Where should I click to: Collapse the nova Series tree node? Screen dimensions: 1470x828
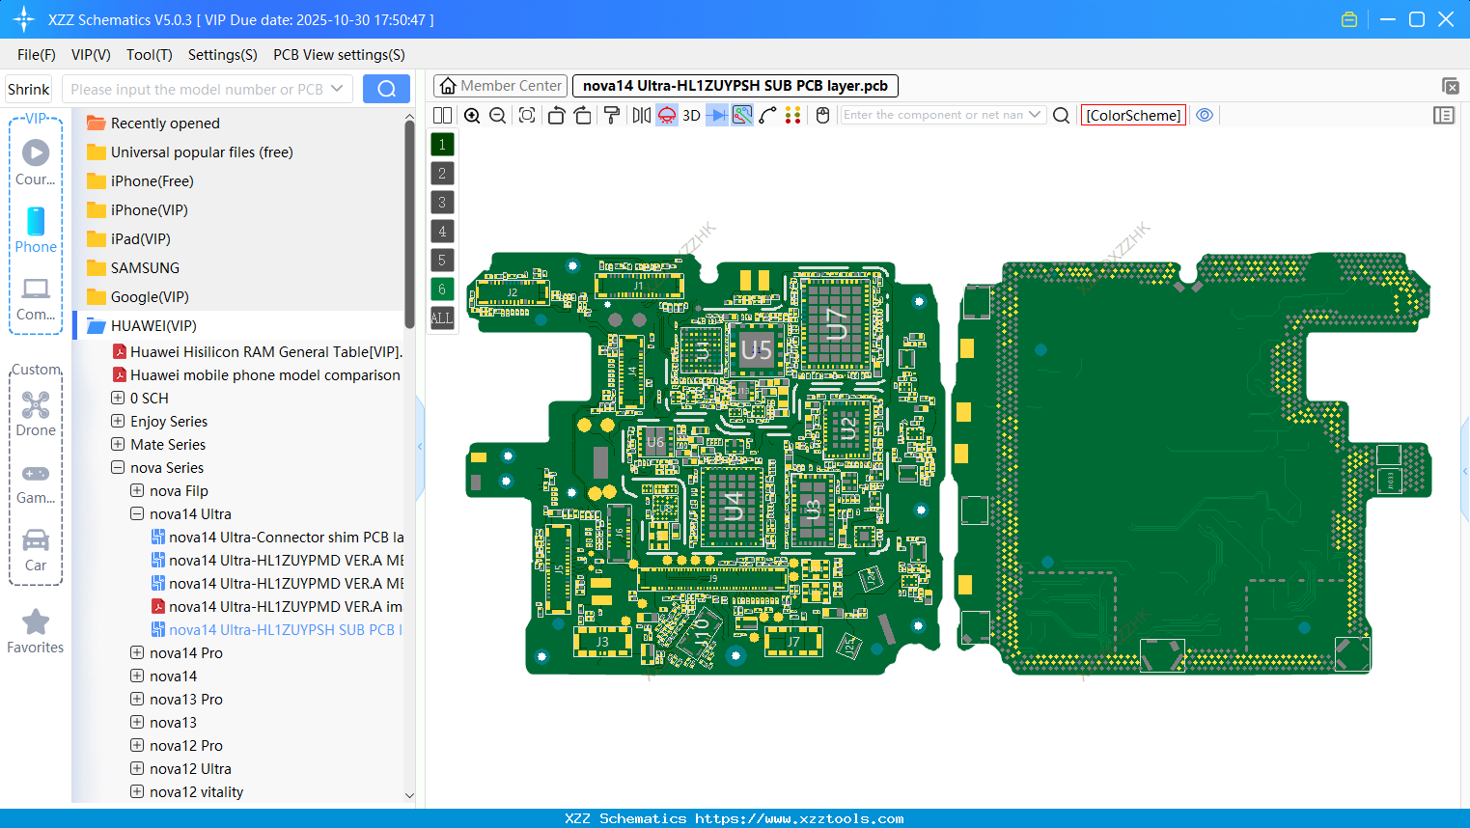tap(118, 468)
